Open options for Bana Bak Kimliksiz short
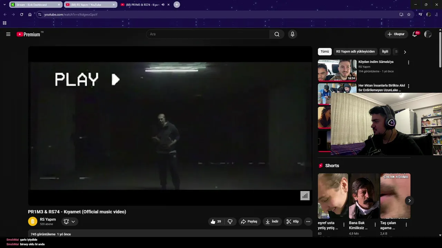 [375, 225]
